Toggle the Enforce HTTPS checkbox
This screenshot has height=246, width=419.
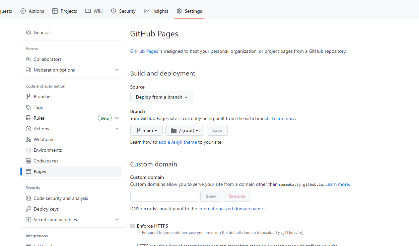[x=133, y=226]
